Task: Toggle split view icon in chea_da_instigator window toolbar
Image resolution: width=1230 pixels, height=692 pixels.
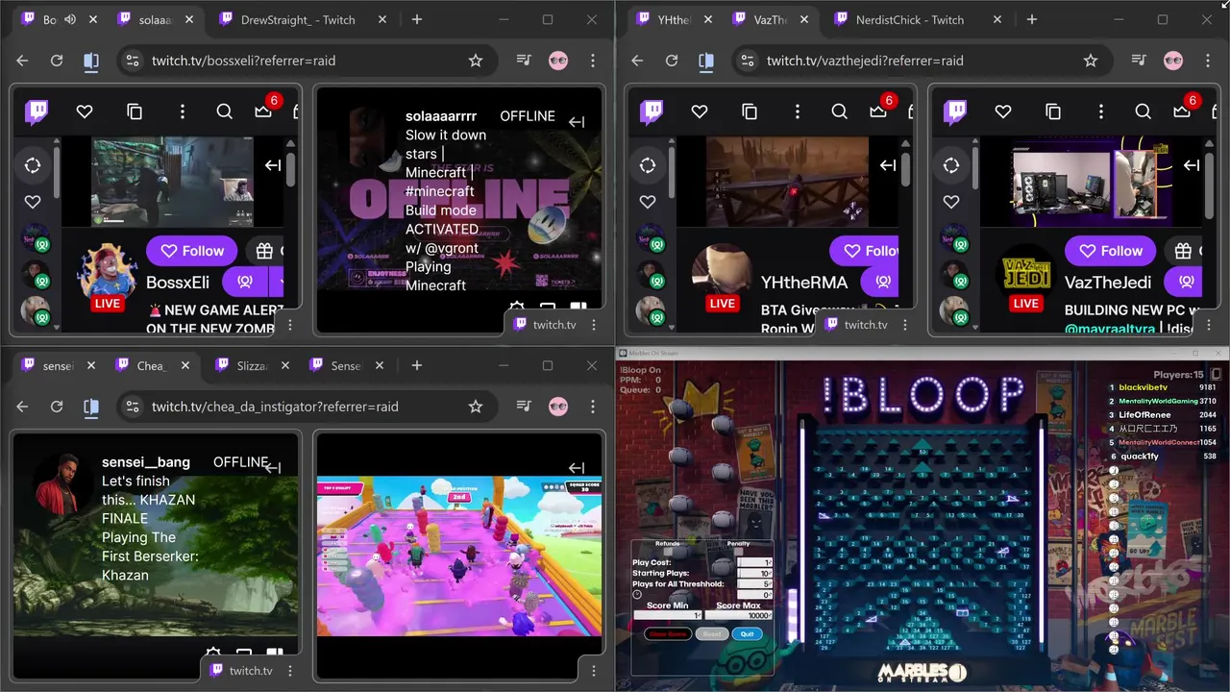Action: [x=91, y=407]
